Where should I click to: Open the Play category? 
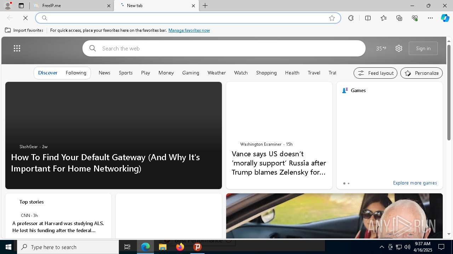click(145, 73)
